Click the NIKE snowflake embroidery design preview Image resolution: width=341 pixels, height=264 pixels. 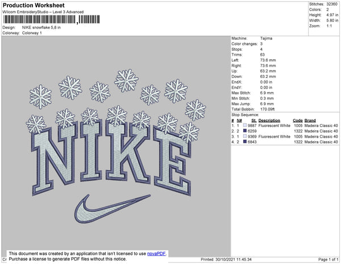(x=116, y=146)
